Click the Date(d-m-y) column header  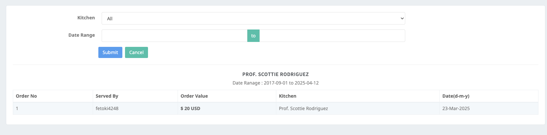[456, 96]
